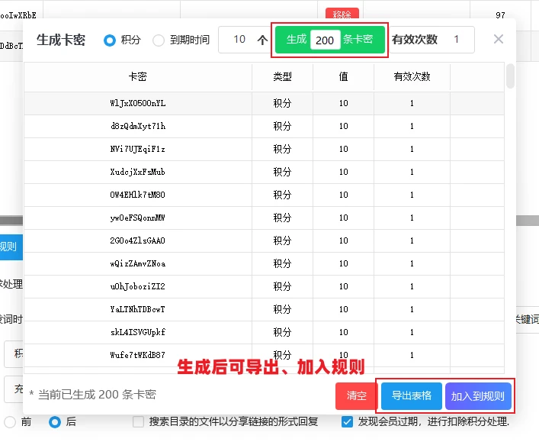Click the 清空 red button

356,395
